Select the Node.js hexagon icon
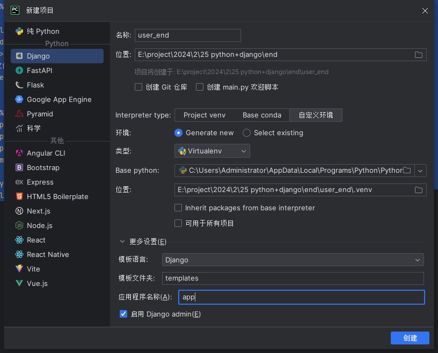The width and height of the screenshot is (438, 353). tap(19, 225)
